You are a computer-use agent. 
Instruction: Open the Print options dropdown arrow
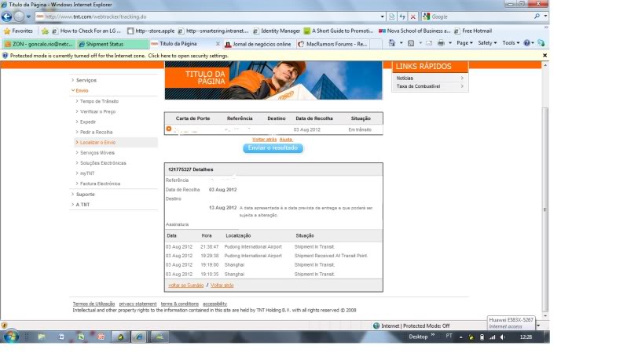(x=450, y=43)
